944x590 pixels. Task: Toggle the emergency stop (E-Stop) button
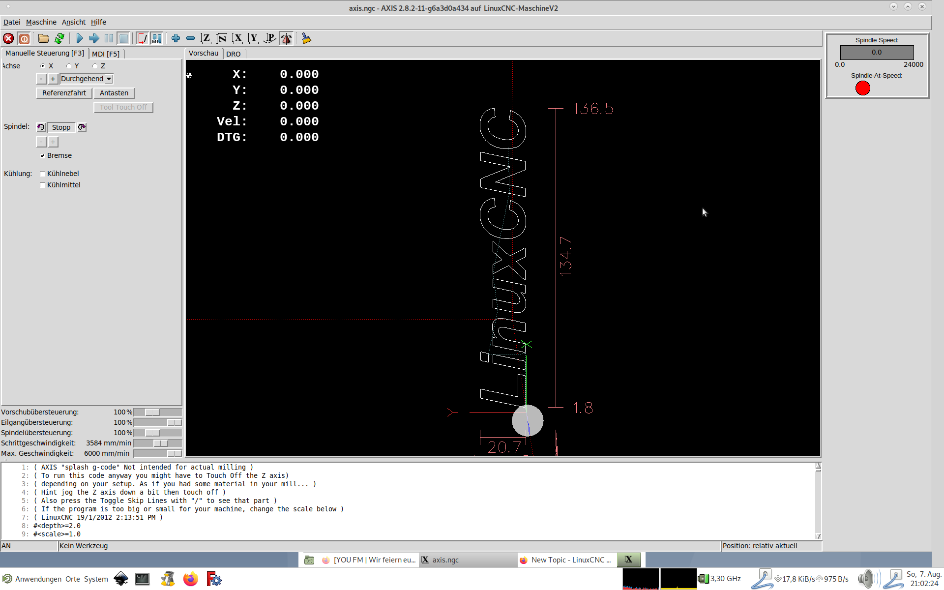point(8,38)
